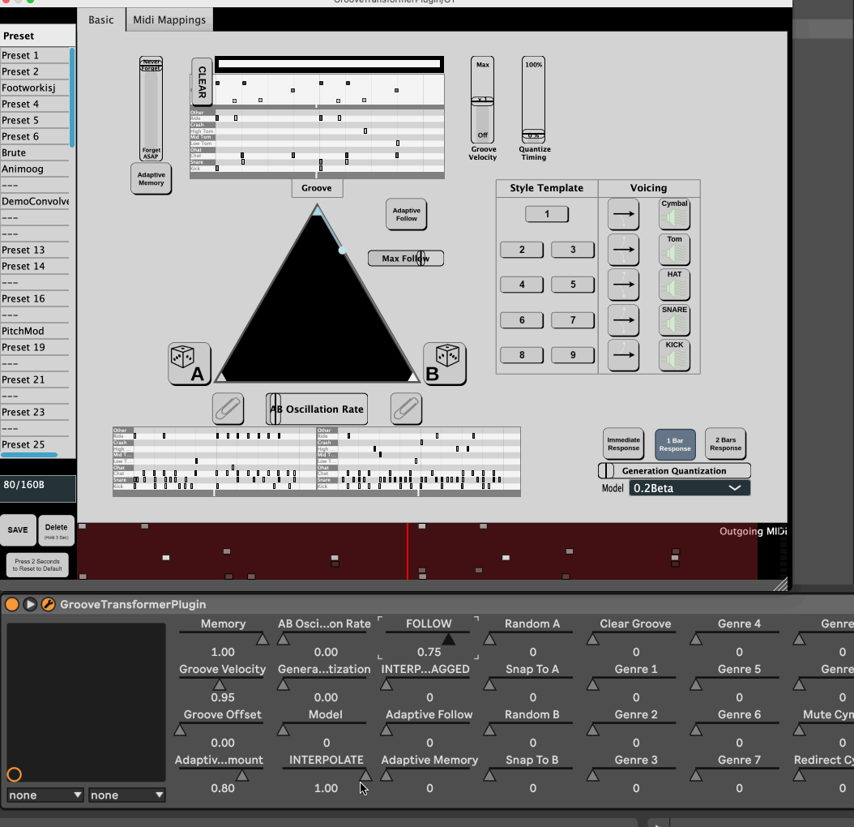The height and width of the screenshot is (827, 854).
Task: Click the dice icon for Random A
Action: pyautogui.click(x=190, y=363)
